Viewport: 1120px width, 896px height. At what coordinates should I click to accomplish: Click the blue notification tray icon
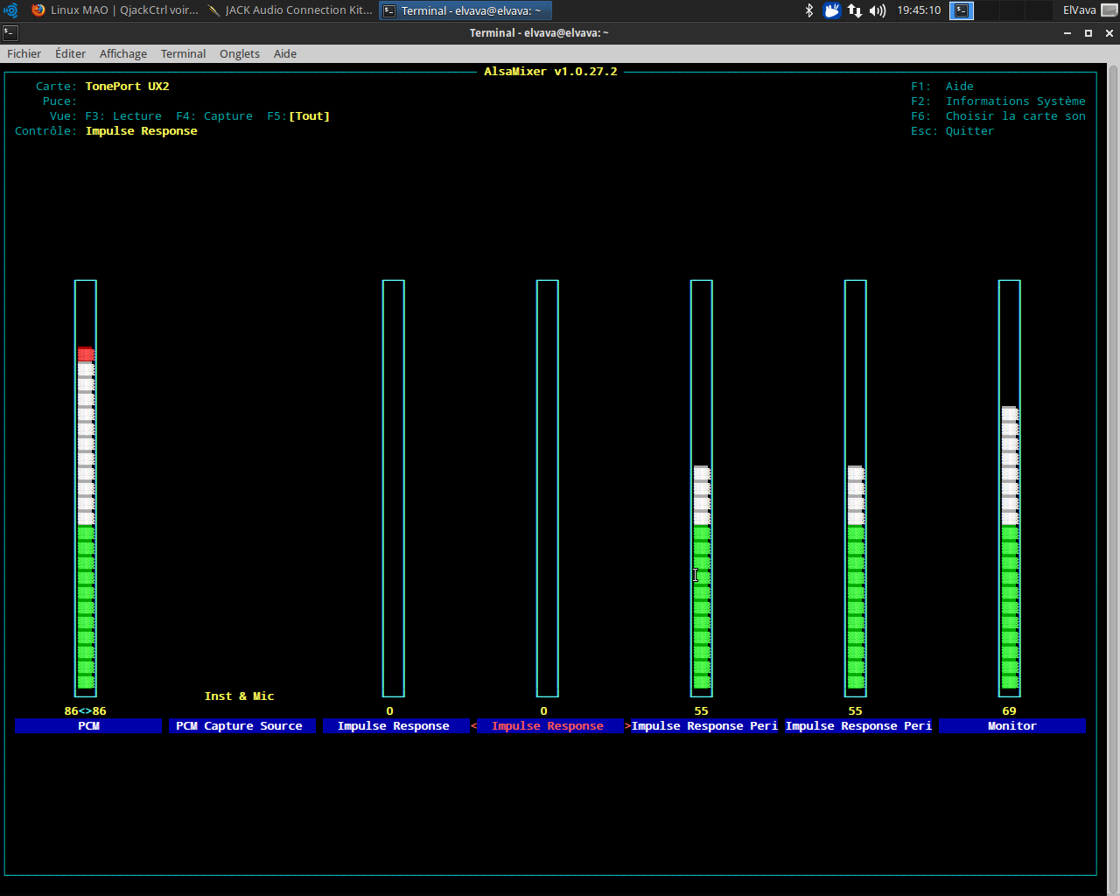tap(831, 10)
